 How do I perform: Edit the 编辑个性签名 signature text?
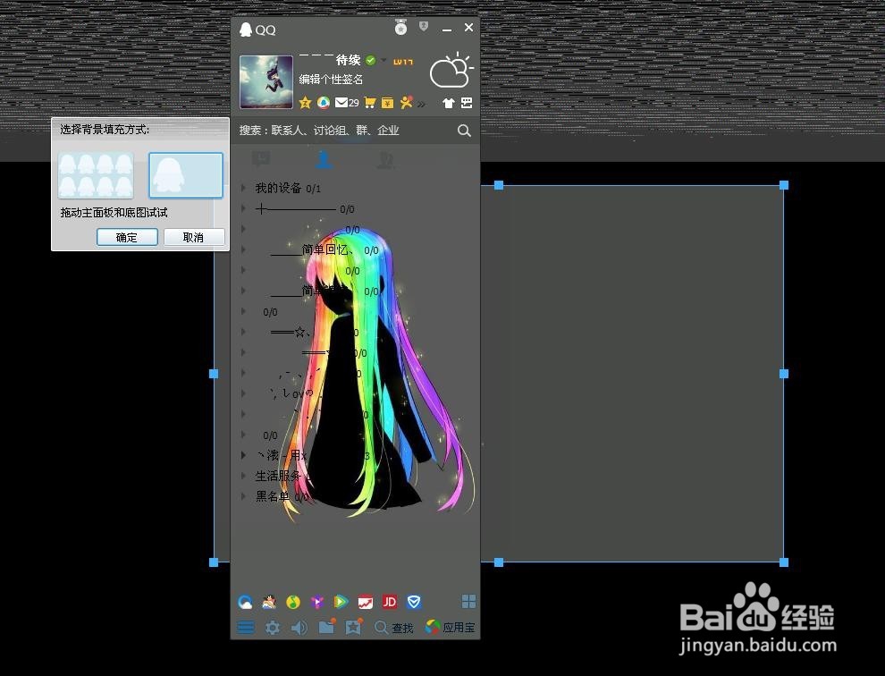pyautogui.click(x=331, y=80)
